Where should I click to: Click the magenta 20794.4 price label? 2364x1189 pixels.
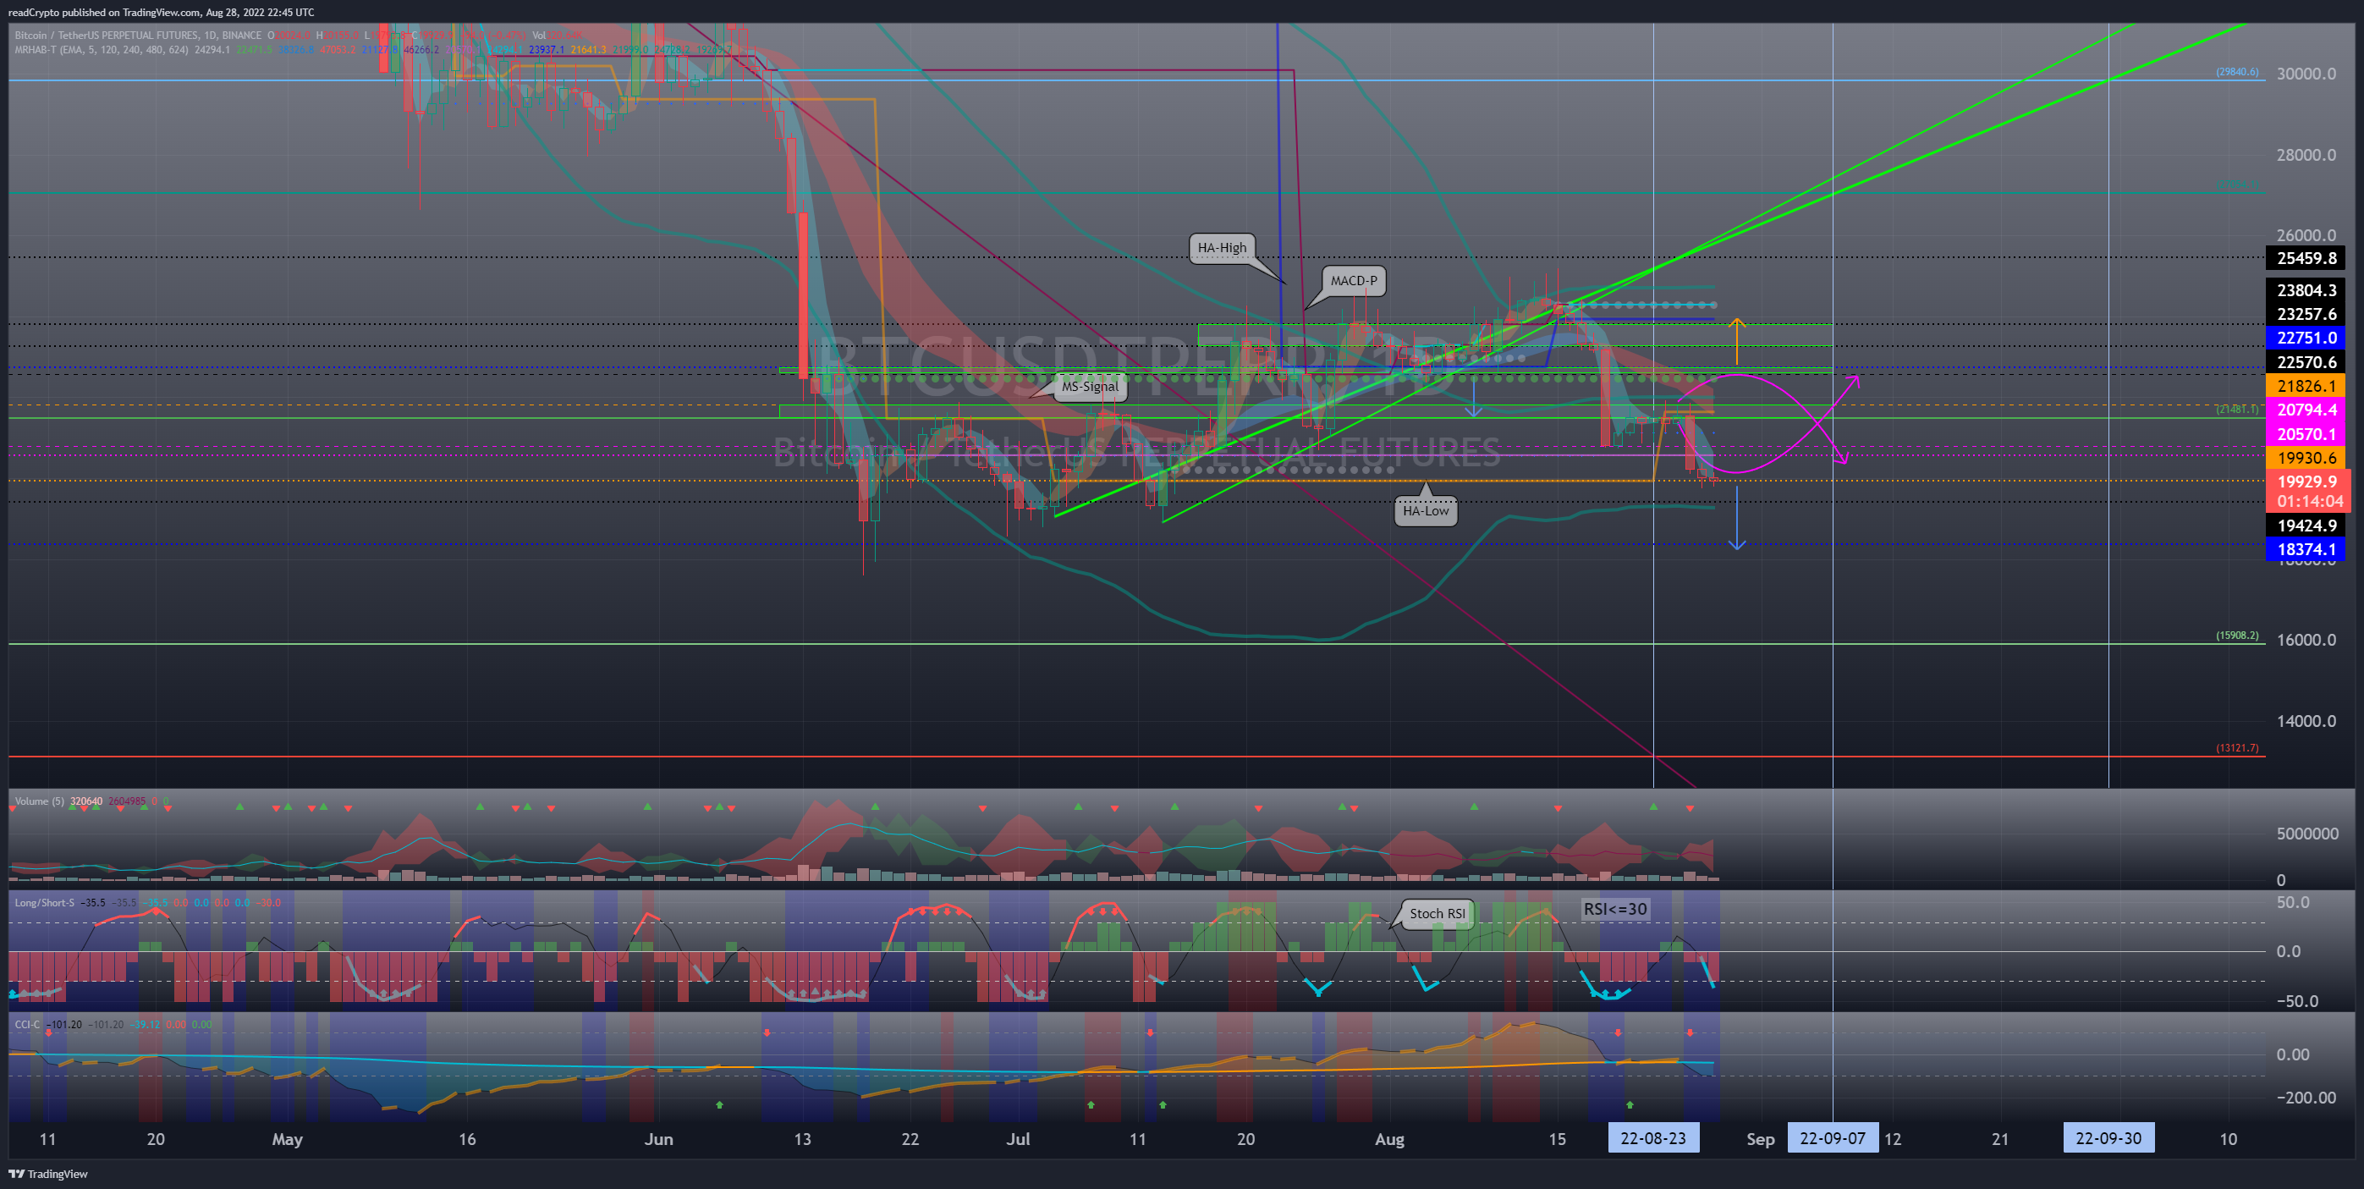click(2306, 410)
